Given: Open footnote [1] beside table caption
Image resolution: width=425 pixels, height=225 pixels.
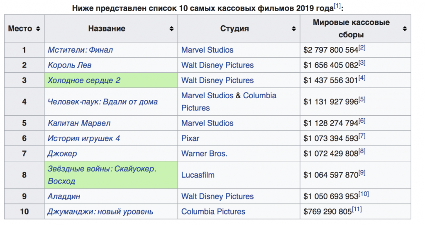Looking at the screenshot, I should (x=337, y=6).
